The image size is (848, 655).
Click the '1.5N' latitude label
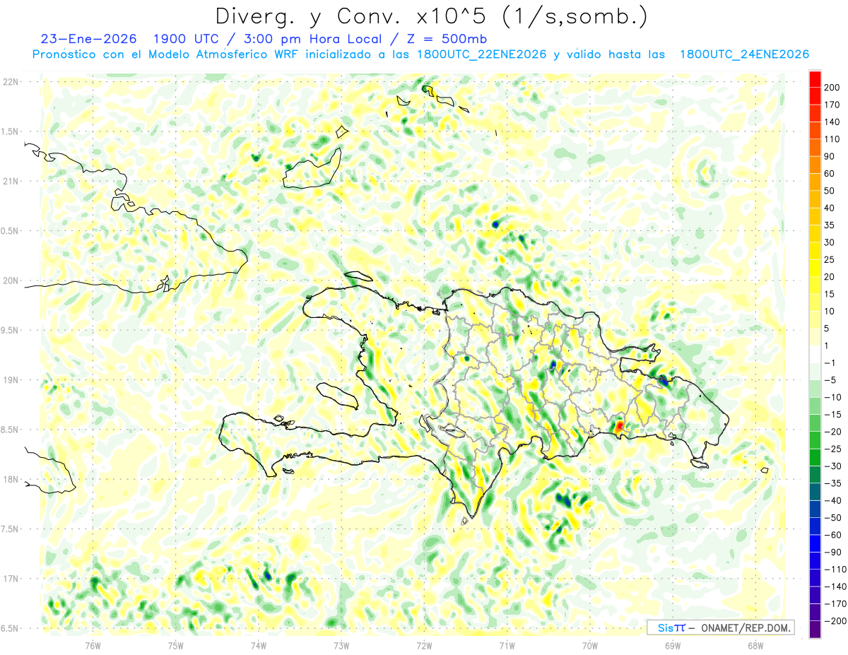pyautogui.click(x=10, y=131)
